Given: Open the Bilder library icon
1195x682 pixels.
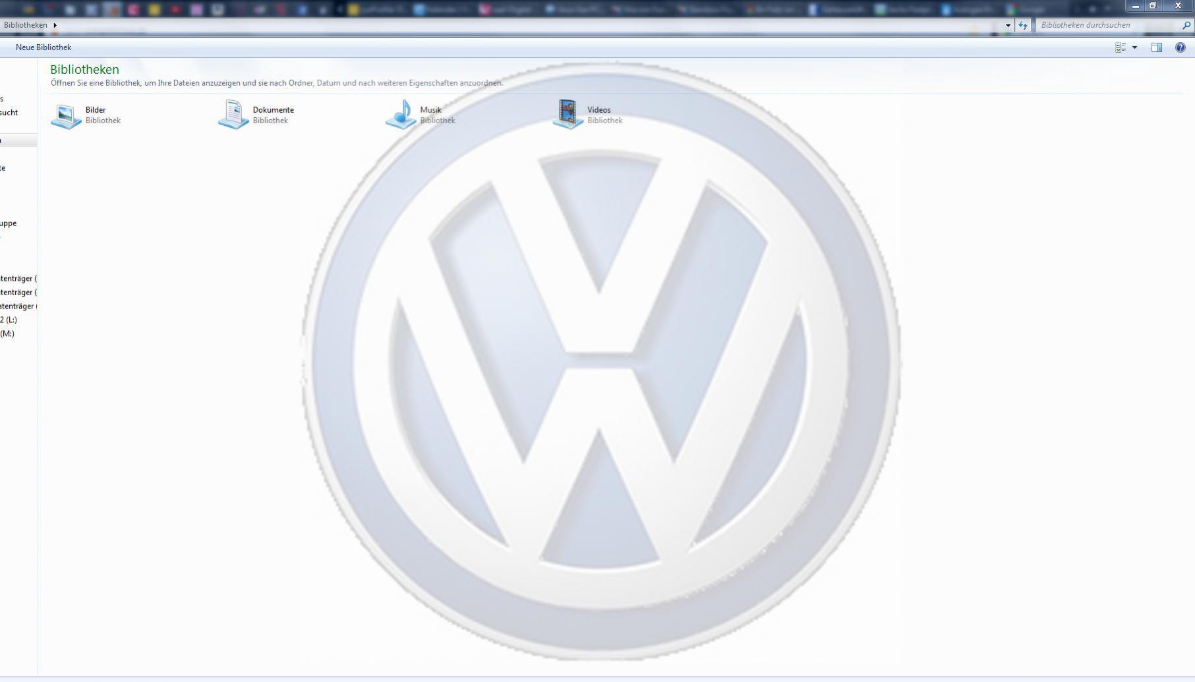Looking at the screenshot, I should pos(66,115).
